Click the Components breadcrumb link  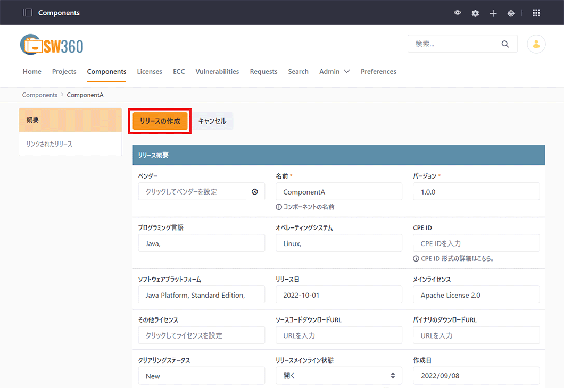[39, 95]
